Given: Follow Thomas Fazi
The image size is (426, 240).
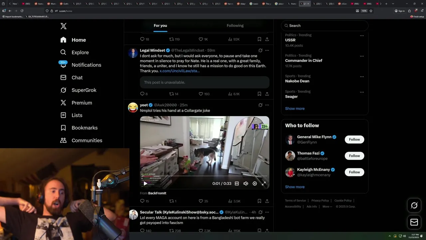Looking at the screenshot, I should coord(354,156).
